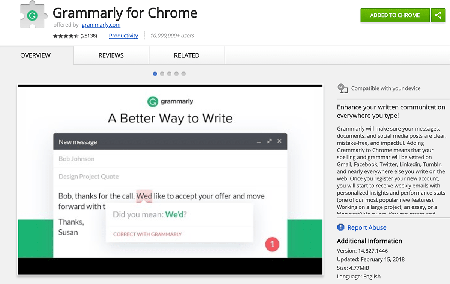Click the (28138) ratings count
The width and height of the screenshot is (450, 284).
[x=89, y=36]
